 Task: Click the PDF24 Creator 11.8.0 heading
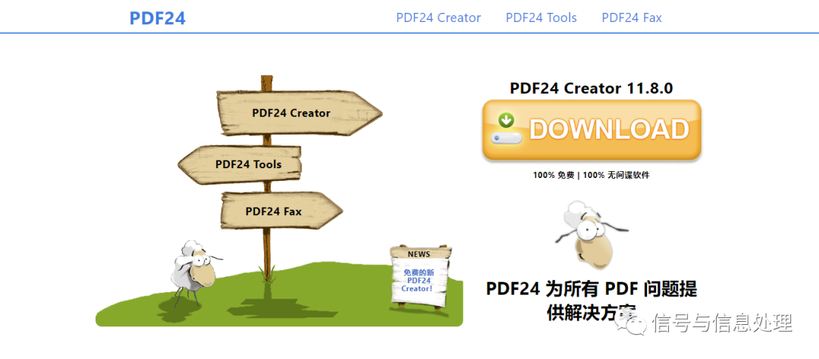point(591,88)
